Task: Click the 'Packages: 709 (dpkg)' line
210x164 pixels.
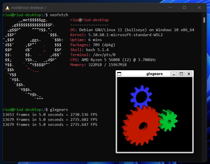Action: 93,45
